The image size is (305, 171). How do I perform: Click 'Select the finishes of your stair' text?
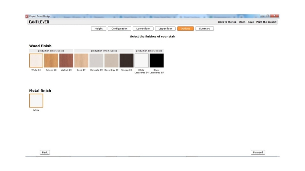[152, 37]
